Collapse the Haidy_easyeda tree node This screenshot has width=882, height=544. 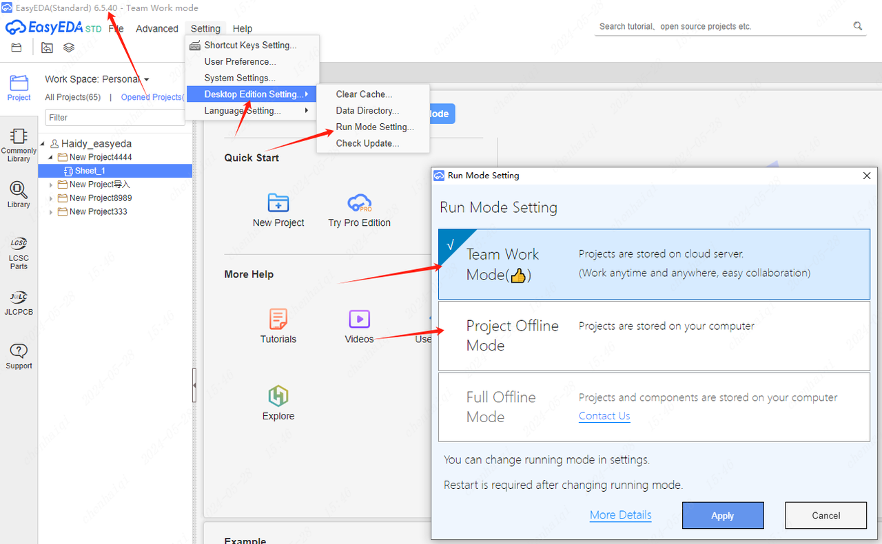(44, 144)
